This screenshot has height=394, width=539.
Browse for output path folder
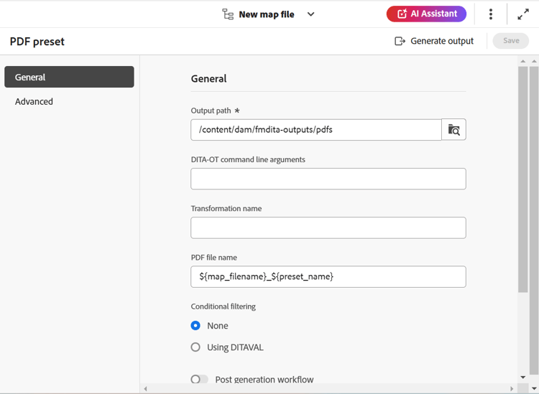click(x=453, y=130)
